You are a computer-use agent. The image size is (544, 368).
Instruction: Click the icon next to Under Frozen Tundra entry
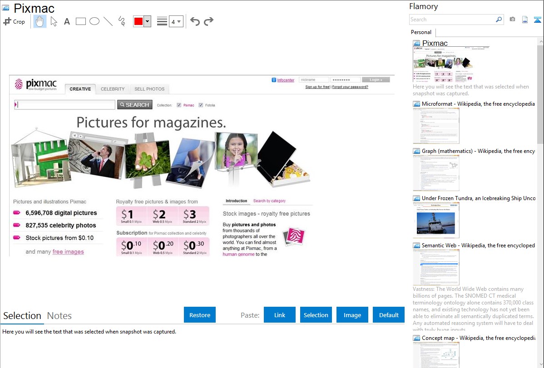[x=417, y=198]
